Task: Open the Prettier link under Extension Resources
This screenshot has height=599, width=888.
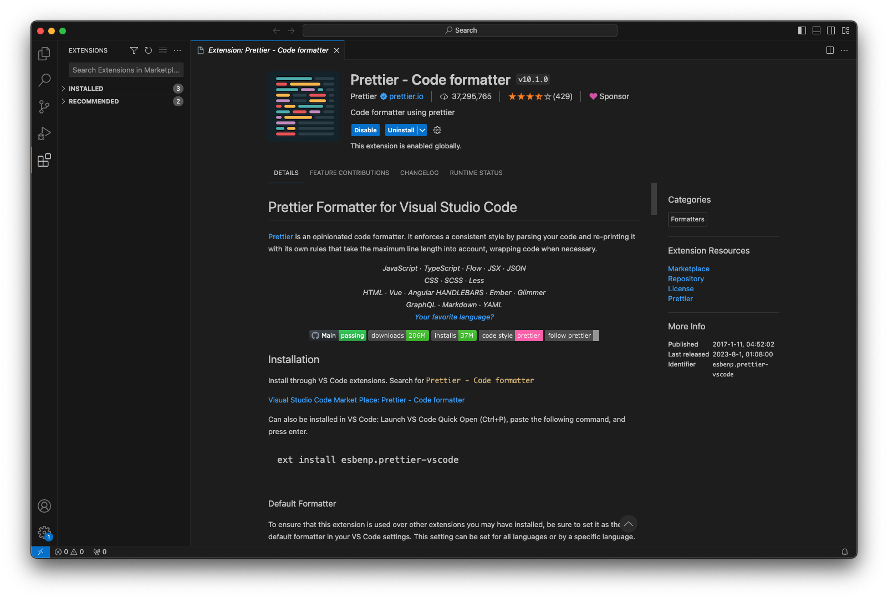Action: 680,298
